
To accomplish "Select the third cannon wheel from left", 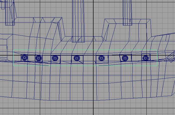I will [55, 58].
